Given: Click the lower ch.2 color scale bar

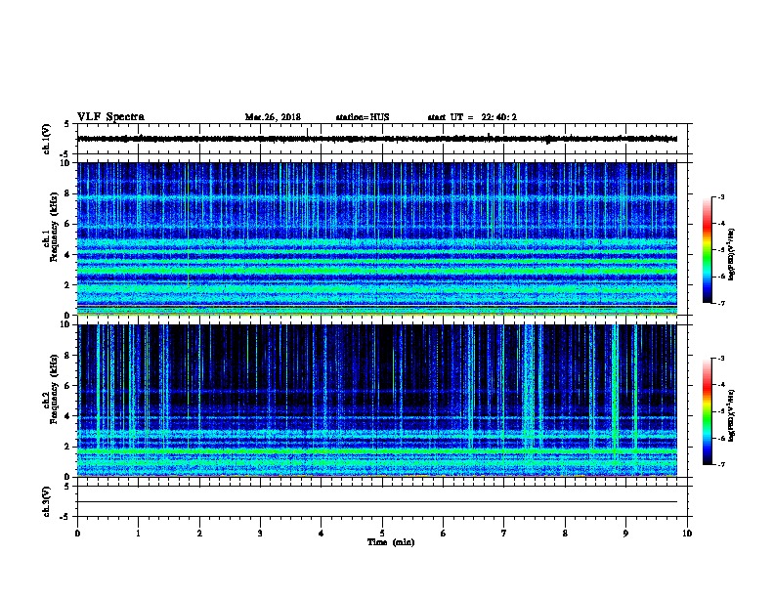Looking at the screenshot, I should [x=708, y=411].
